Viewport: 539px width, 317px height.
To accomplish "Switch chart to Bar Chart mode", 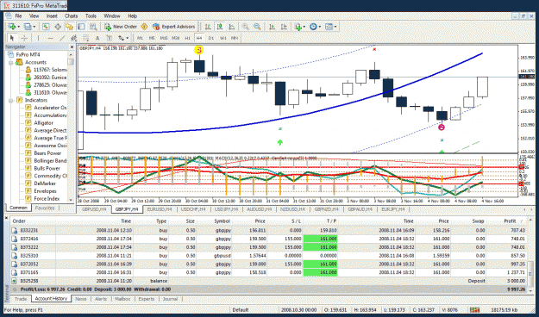I will (x=208, y=27).
